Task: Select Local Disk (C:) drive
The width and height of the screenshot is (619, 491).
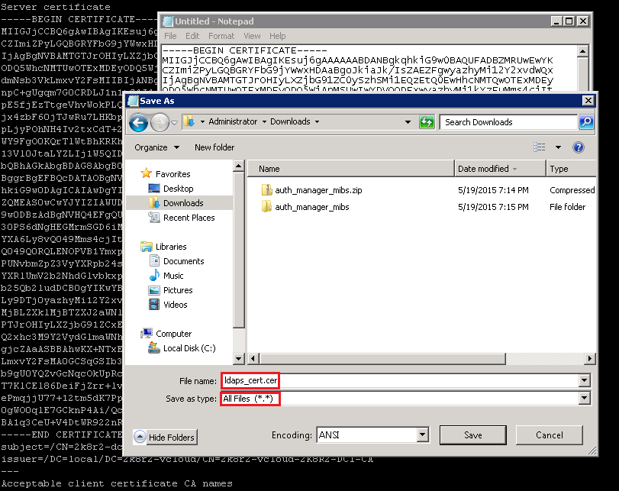Action: (x=189, y=348)
